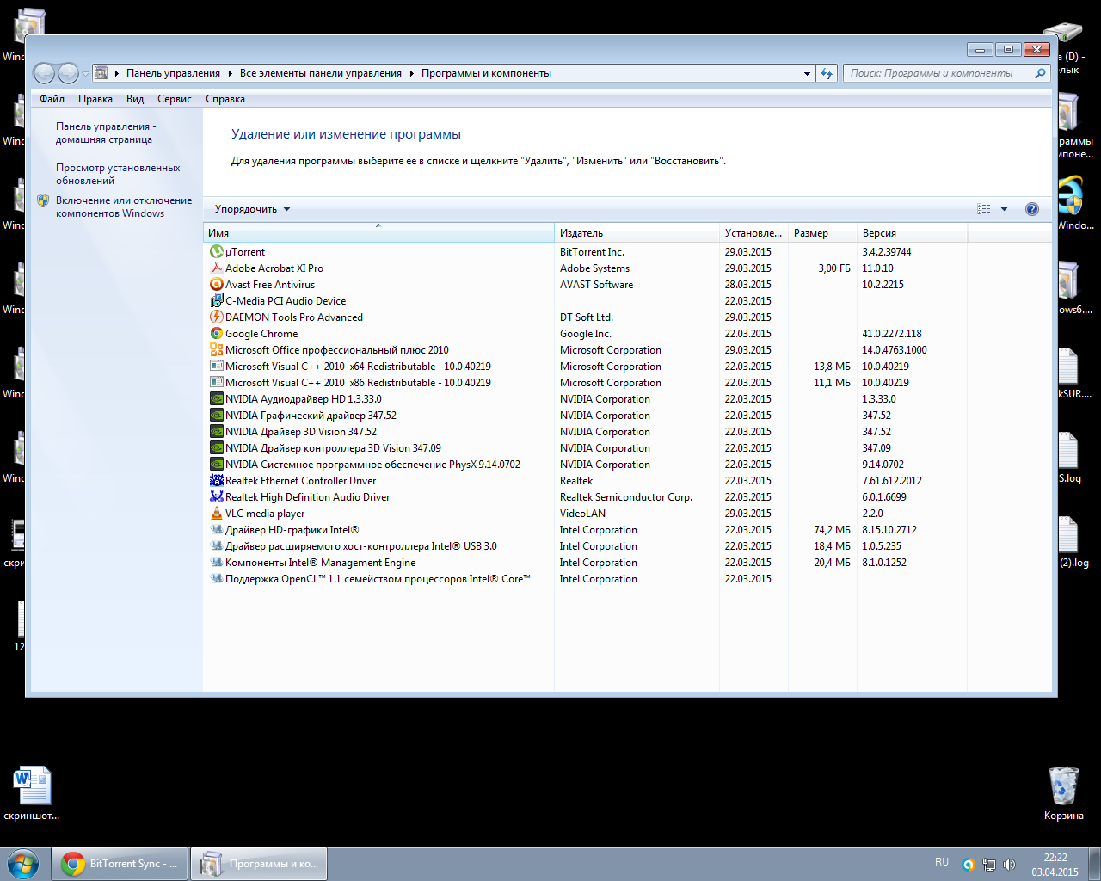
Task: Sort programs by the Версия column
Action: pos(912,233)
